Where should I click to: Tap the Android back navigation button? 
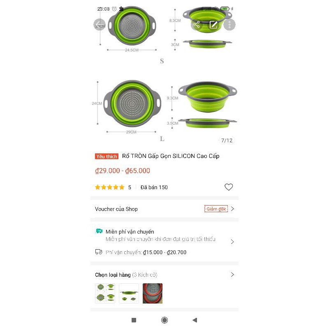(195, 320)
